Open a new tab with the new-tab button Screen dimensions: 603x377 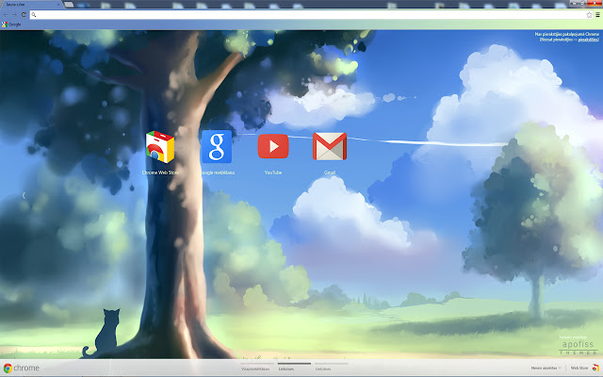(69, 5)
